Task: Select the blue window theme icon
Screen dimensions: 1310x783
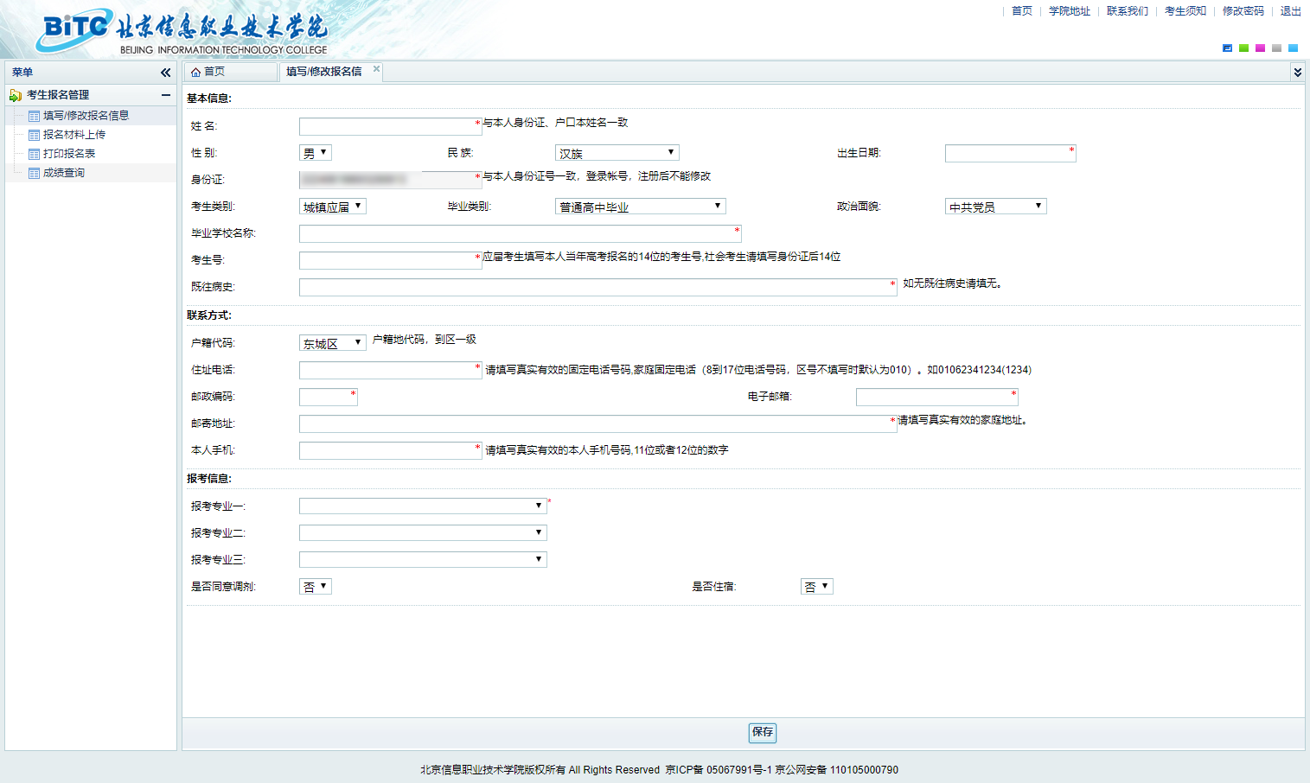Action: tap(1227, 48)
